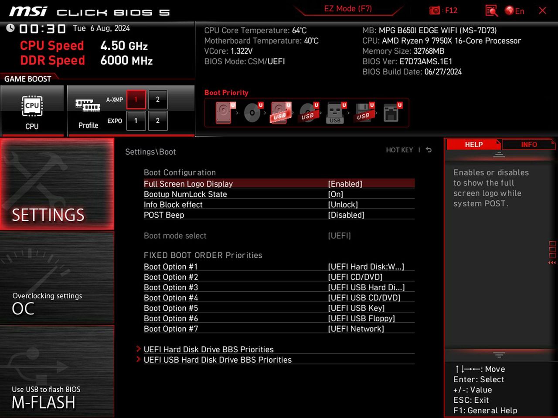Select the Bootup NumLock State label
Screen dimensions: 558x418
(185, 194)
